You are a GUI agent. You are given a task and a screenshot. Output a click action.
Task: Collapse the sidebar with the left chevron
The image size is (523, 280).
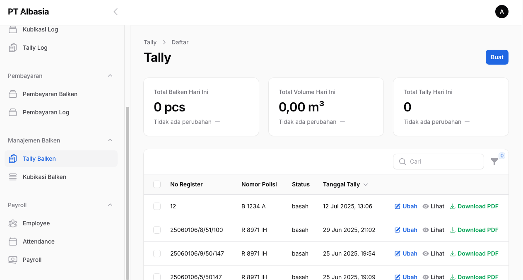(116, 12)
